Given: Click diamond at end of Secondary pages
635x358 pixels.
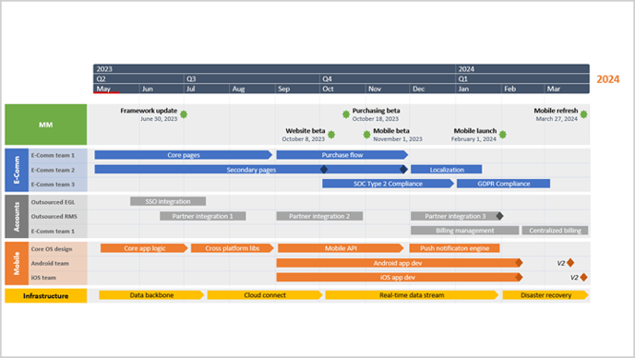Looking at the screenshot, I should point(403,169).
